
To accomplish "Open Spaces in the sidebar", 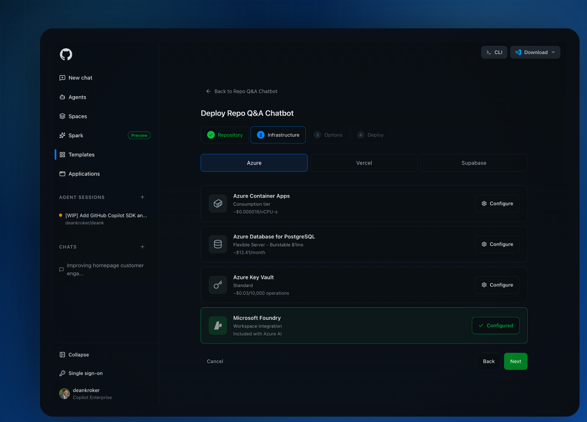I will pyautogui.click(x=73, y=116).
